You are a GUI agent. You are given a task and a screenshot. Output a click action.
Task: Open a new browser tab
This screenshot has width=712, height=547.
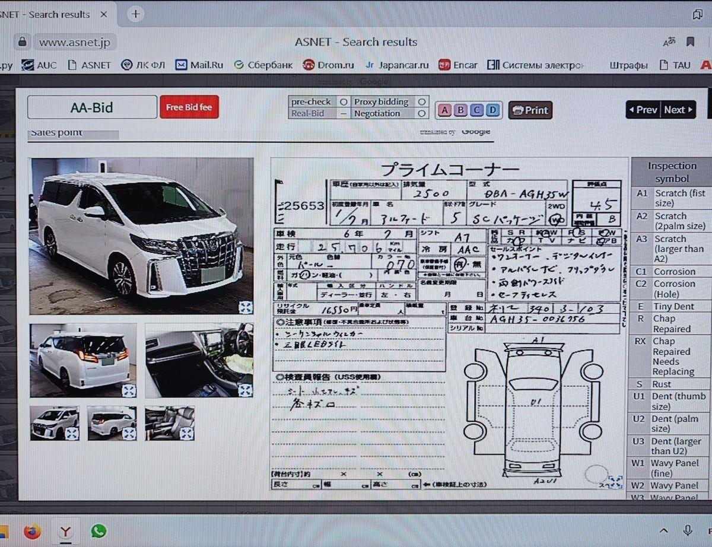136,14
